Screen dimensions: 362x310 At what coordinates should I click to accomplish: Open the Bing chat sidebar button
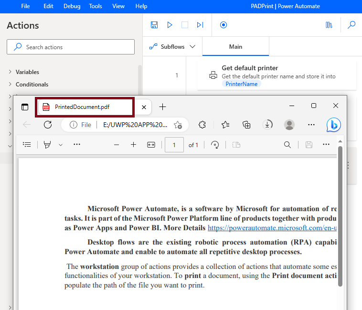tap(334, 125)
